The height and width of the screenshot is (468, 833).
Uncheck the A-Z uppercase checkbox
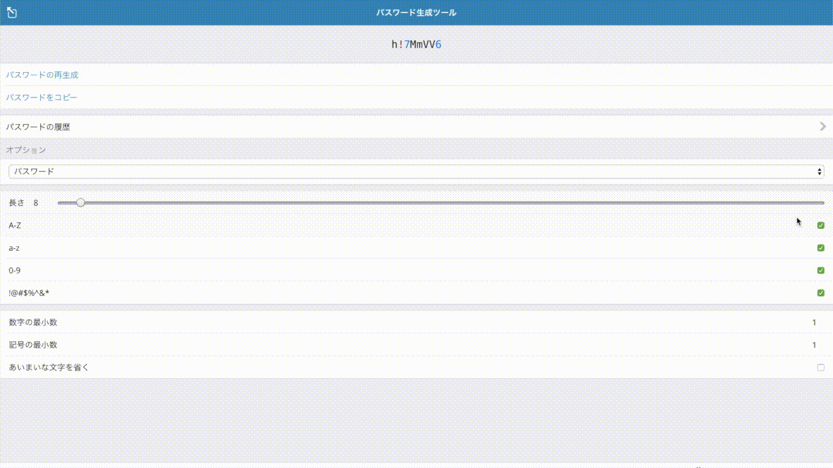pos(821,226)
